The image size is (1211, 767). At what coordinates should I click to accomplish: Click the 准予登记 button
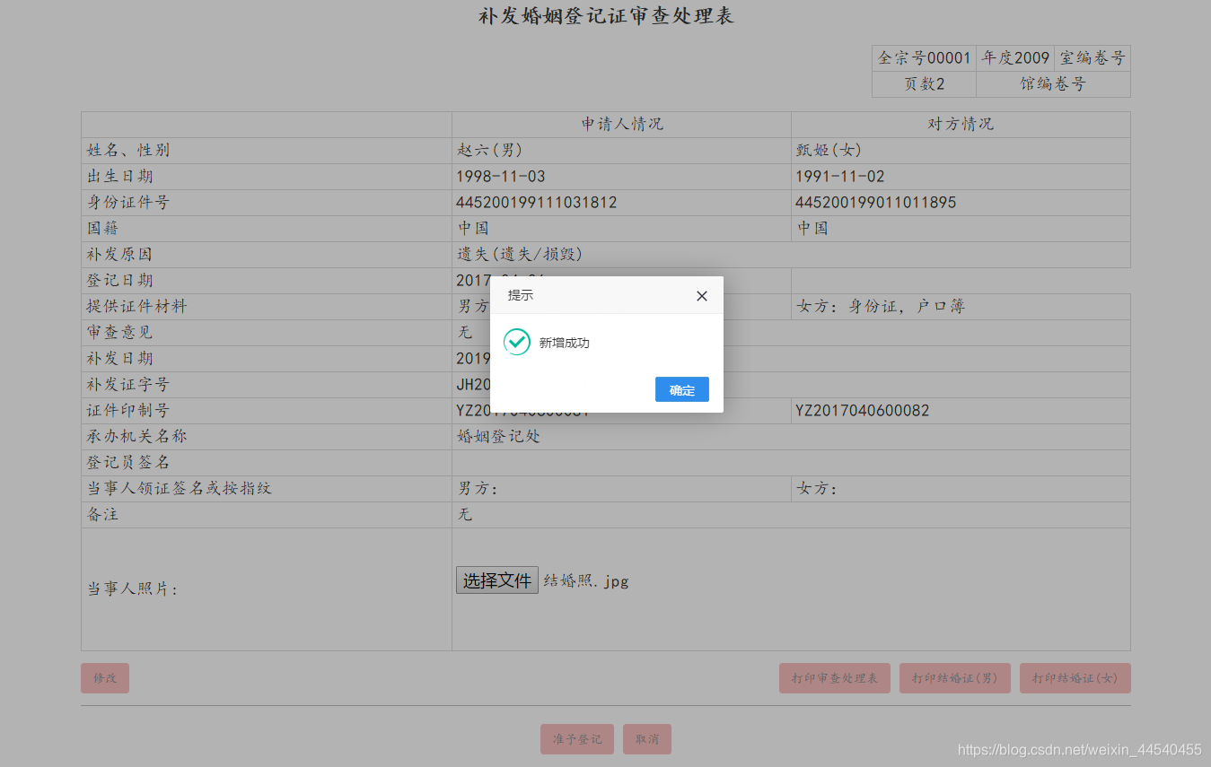coord(577,739)
